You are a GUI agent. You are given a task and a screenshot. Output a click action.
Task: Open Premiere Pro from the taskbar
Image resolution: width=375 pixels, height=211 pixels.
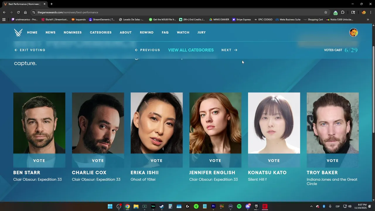213,206
